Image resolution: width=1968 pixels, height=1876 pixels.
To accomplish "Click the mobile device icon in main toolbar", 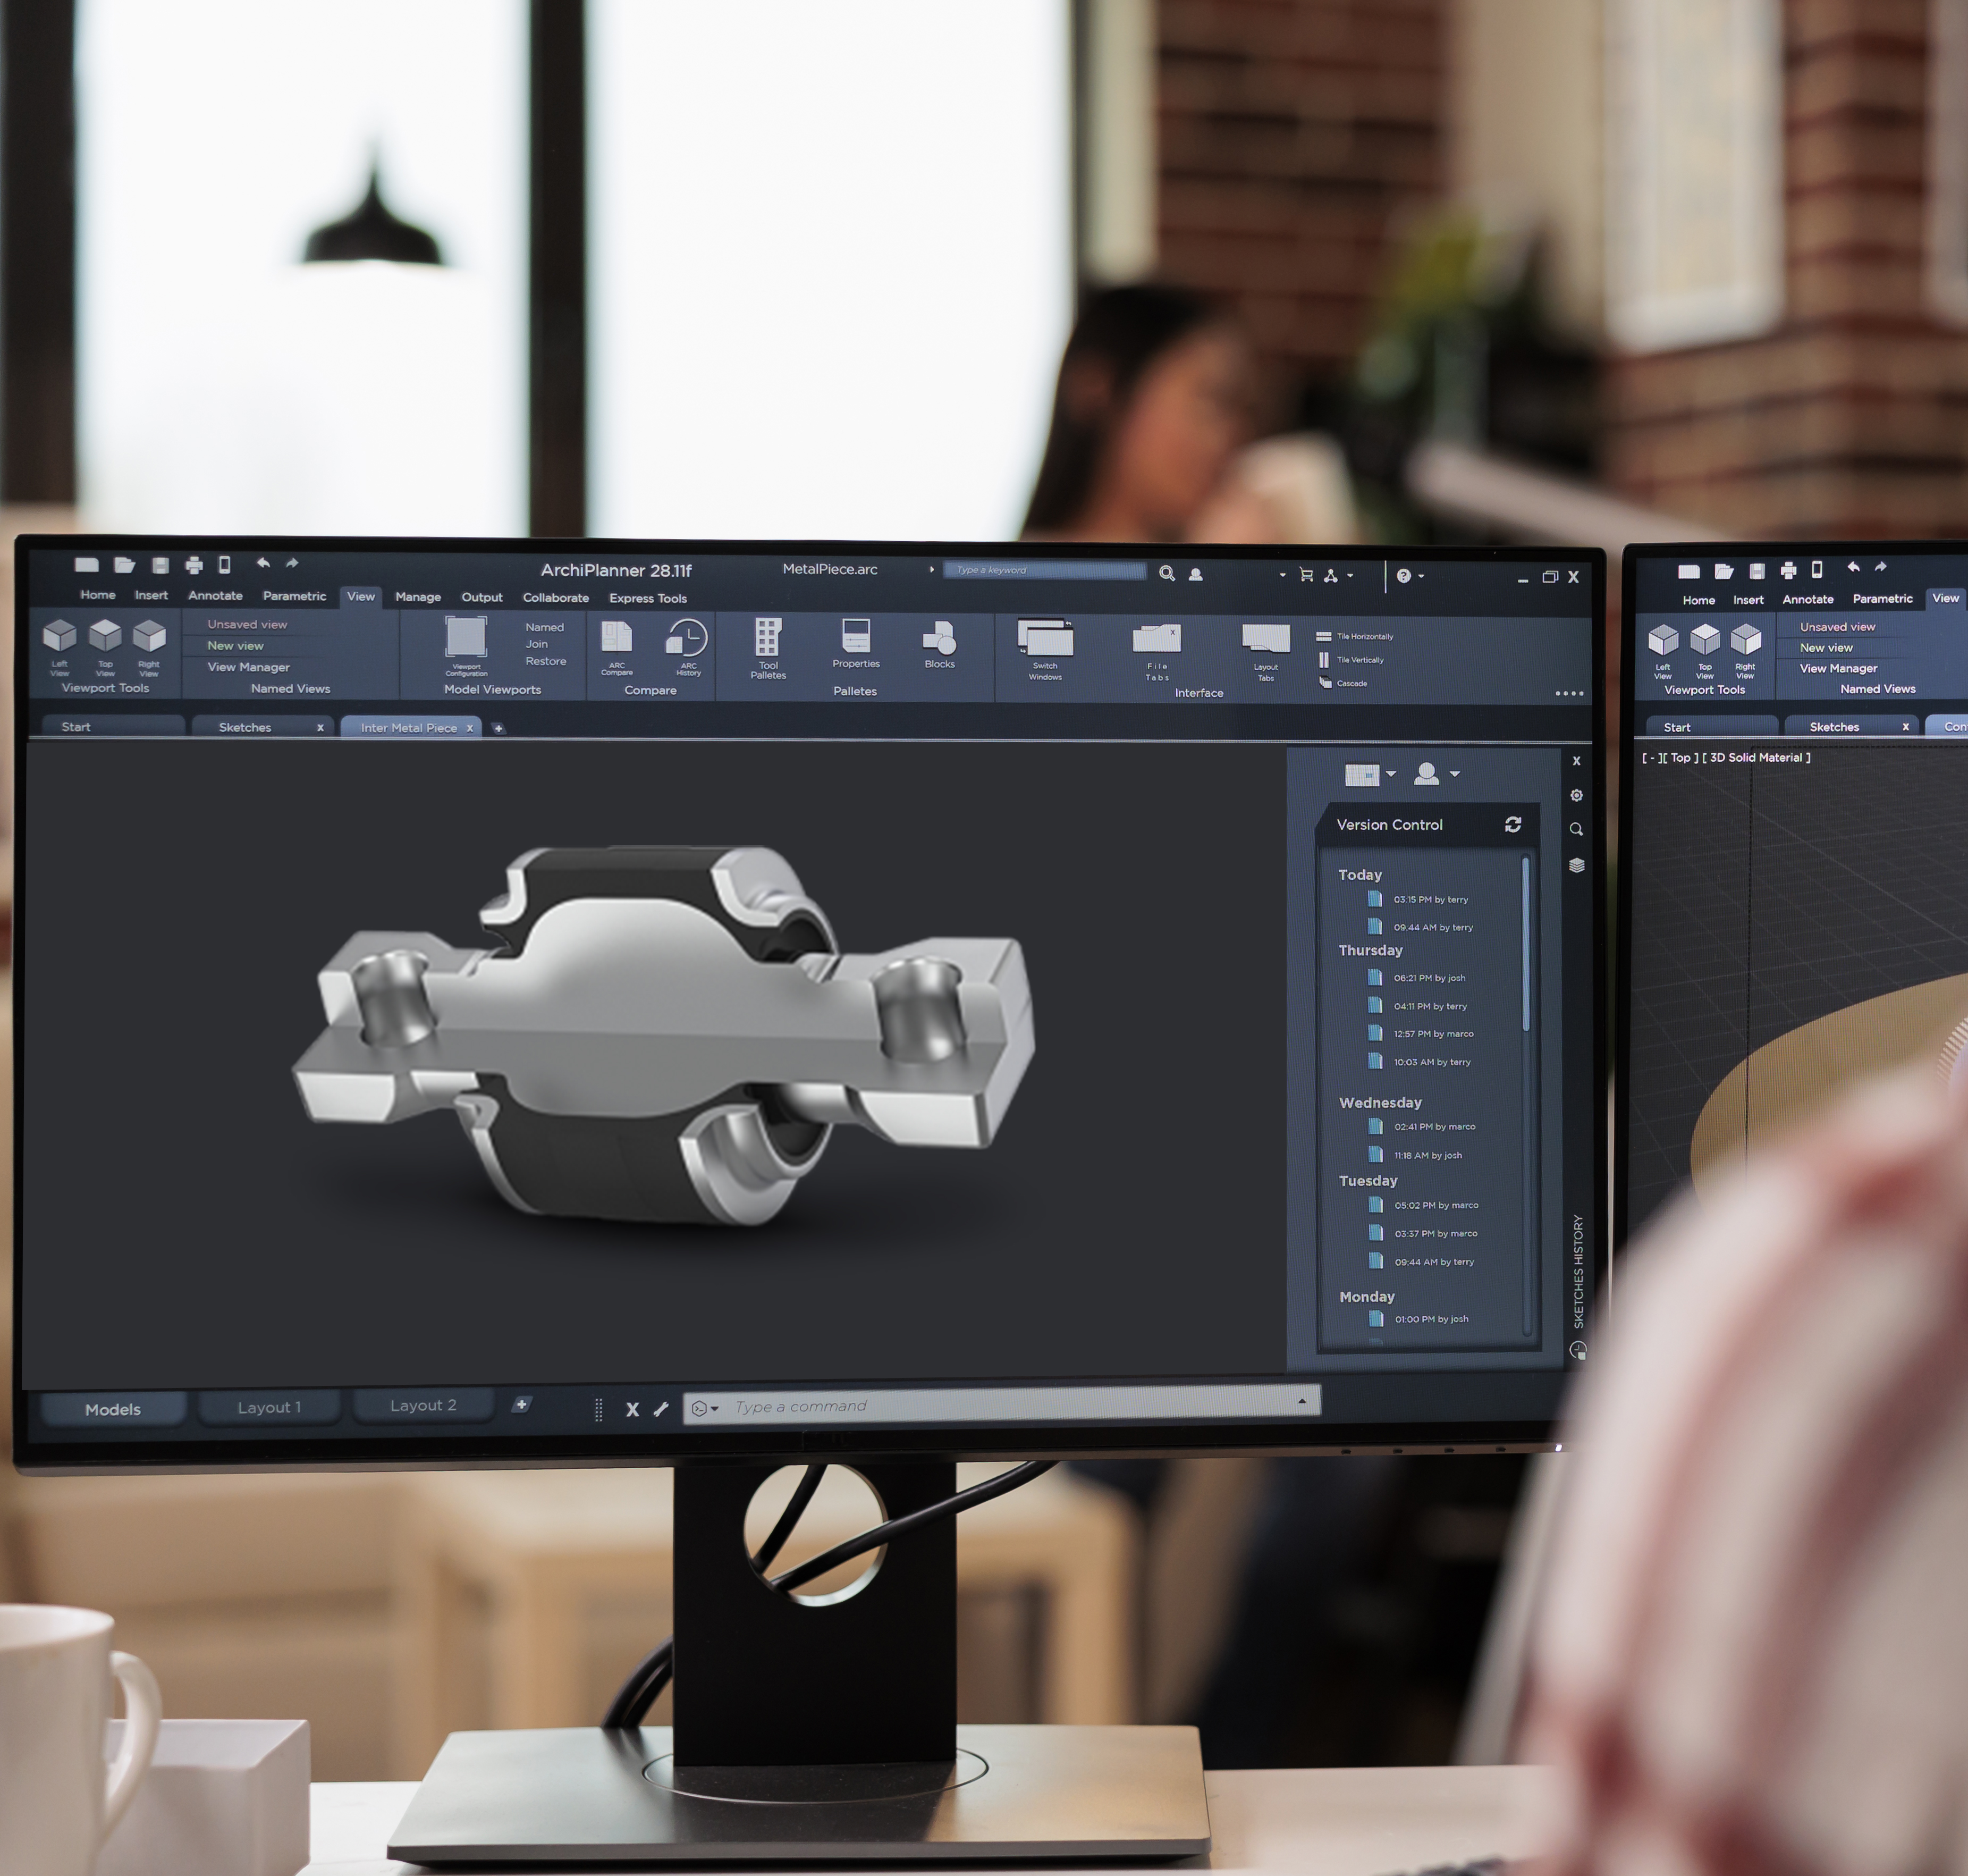I will tap(225, 565).
